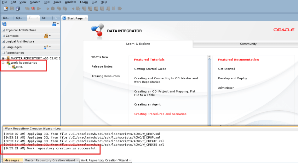Open the Training Resources link
The width and height of the screenshot is (298, 163).
106,76
